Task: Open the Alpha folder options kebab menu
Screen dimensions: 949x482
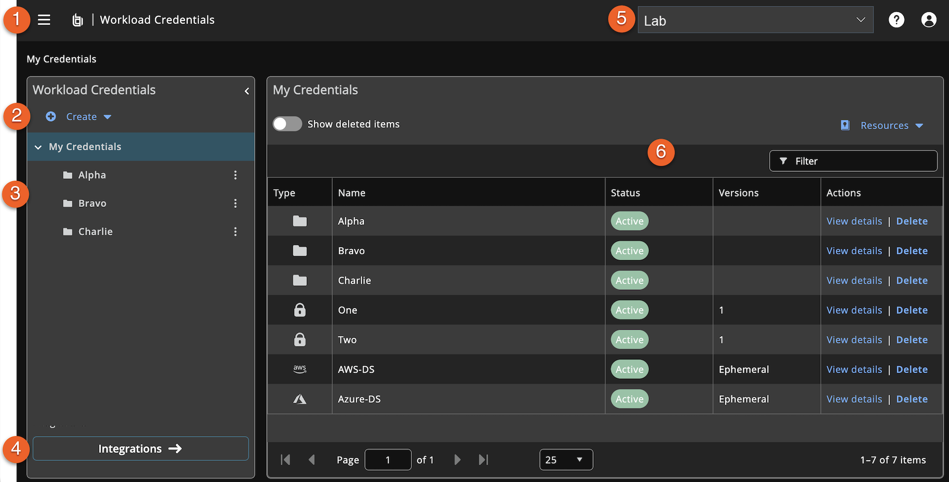Action: tap(236, 175)
